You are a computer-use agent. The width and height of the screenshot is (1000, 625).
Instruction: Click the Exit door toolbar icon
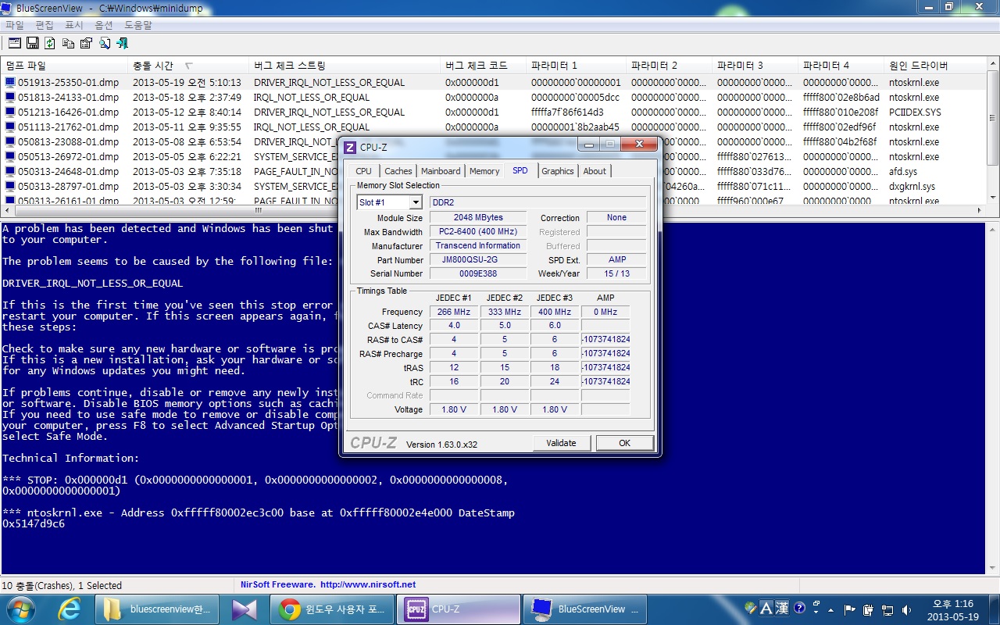(122, 43)
